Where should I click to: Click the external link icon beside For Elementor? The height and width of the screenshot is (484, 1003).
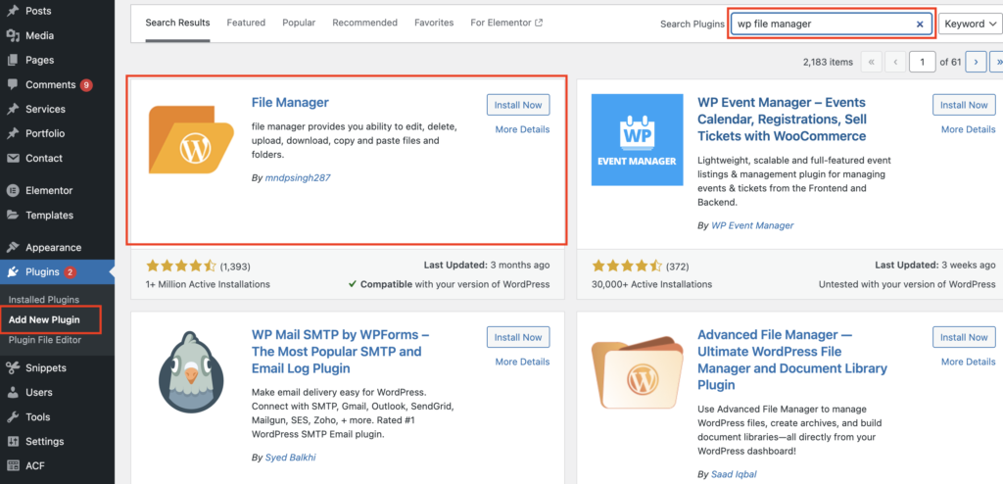(539, 23)
